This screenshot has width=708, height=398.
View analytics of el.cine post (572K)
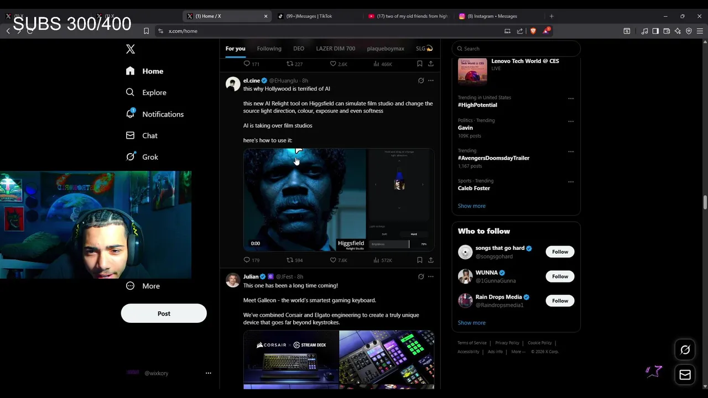[382, 260]
